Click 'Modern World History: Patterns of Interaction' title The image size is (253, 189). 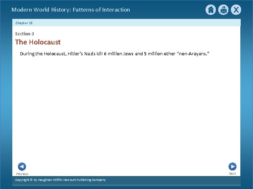[71, 10]
